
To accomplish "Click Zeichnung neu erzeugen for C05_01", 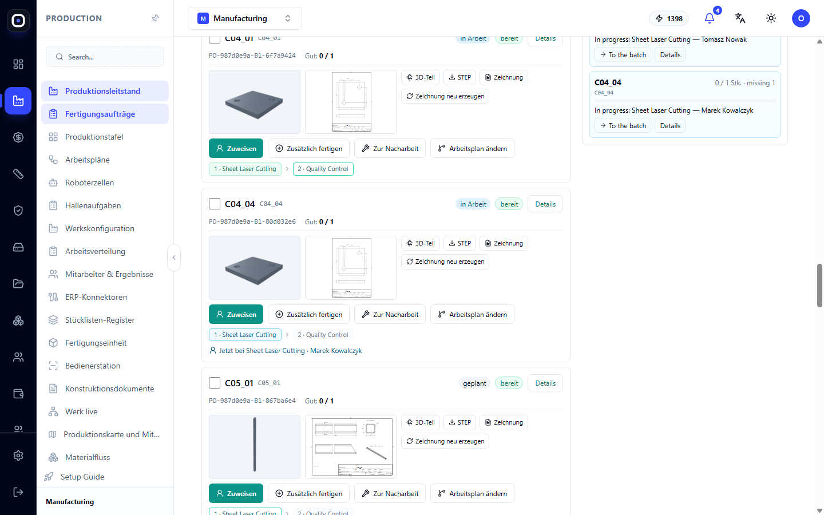I will pyautogui.click(x=445, y=441).
